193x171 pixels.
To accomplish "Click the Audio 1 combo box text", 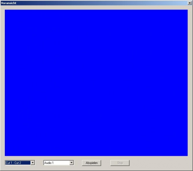I will [x=56, y=163].
